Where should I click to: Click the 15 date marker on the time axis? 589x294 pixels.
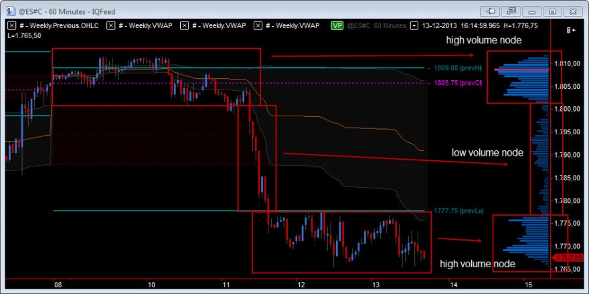(529, 284)
